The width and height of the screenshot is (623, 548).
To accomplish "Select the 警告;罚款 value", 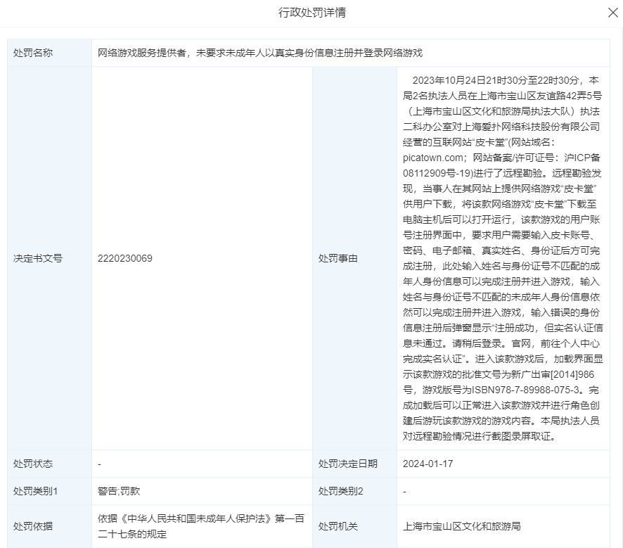I will coord(119,491).
